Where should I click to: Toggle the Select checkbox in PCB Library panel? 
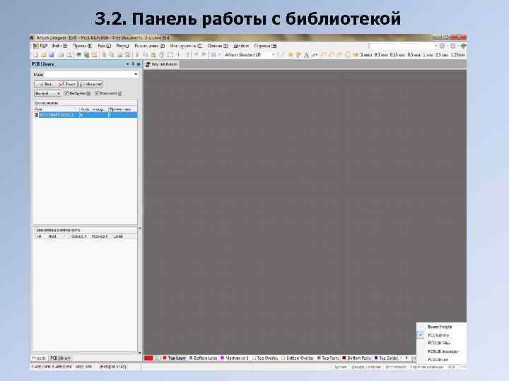click(x=66, y=93)
